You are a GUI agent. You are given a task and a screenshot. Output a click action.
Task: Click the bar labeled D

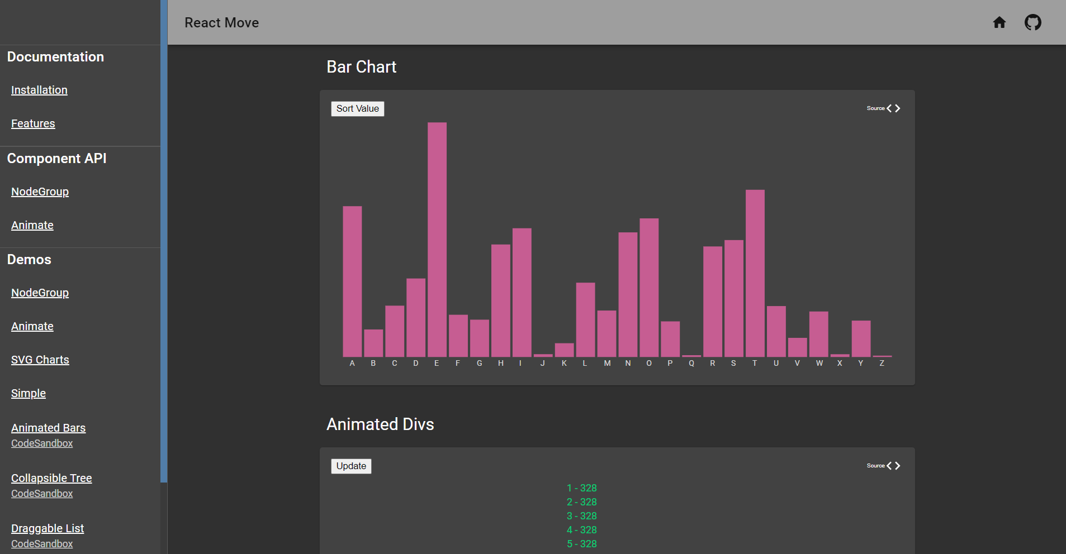[416, 317]
